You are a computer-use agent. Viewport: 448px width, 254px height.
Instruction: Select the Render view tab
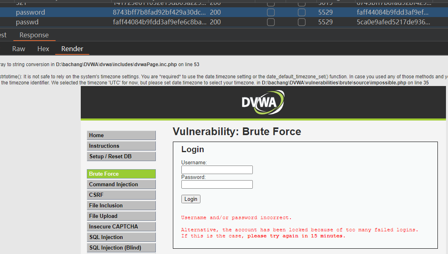pos(72,49)
